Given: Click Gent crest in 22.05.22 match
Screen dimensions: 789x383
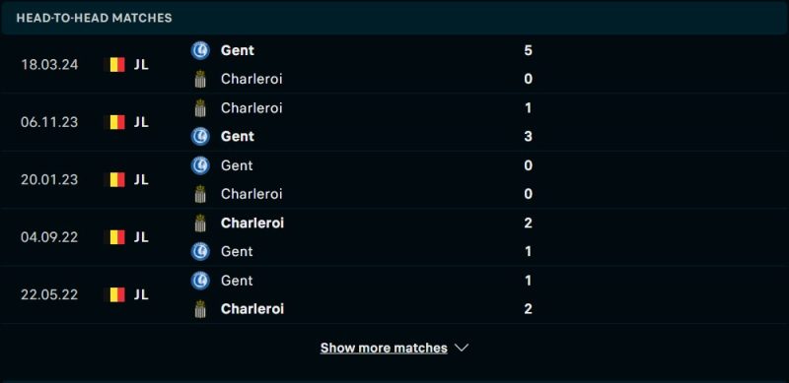Looking at the screenshot, I should click(x=200, y=281).
